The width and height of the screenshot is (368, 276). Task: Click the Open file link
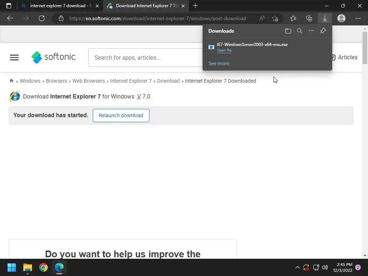224,50
